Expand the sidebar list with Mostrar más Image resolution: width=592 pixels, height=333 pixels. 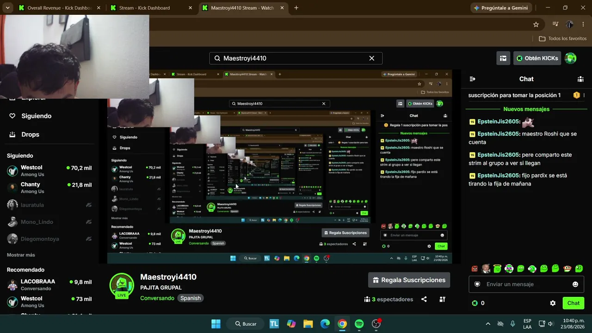(21, 255)
